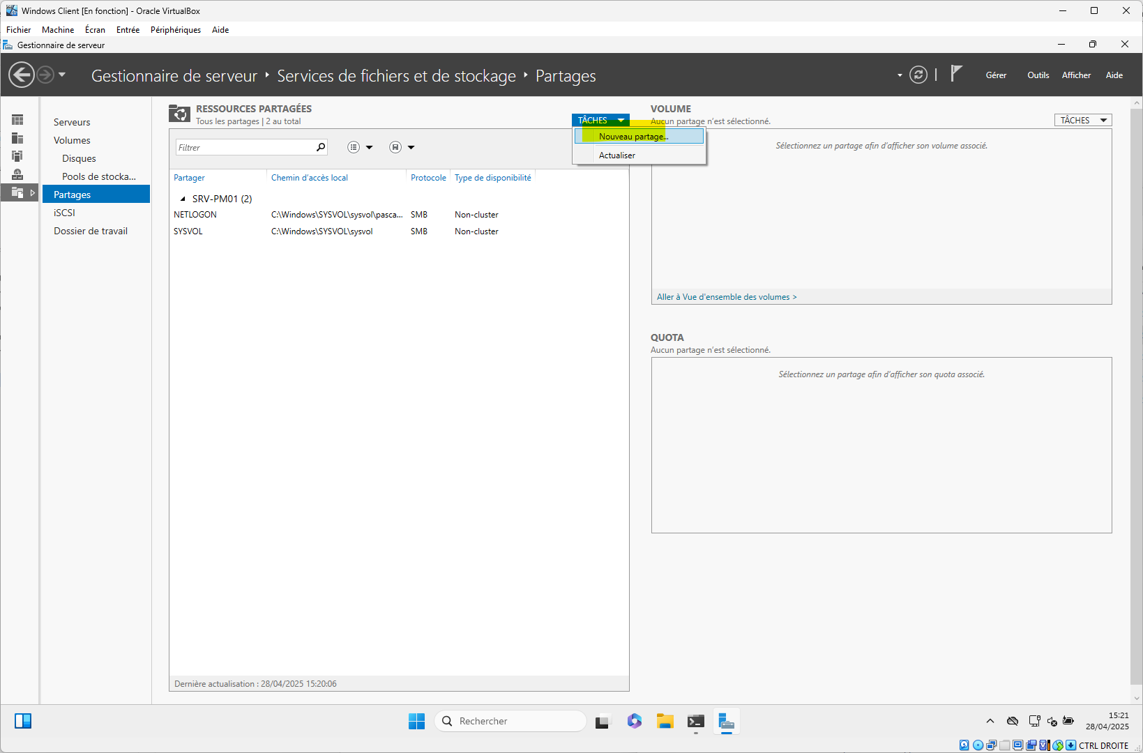Screen dimensions: 1143x753
Task: Click the taskbar Rechercher search box
Action: coord(510,721)
